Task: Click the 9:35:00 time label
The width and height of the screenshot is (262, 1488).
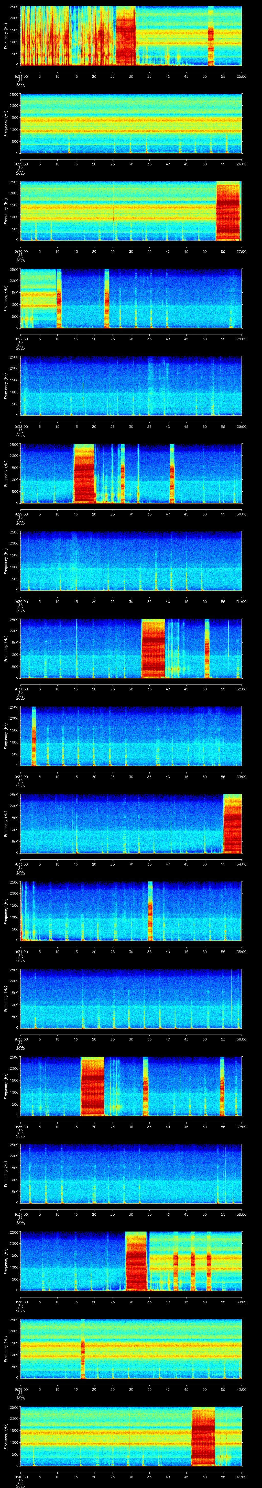Action: [21, 1039]
